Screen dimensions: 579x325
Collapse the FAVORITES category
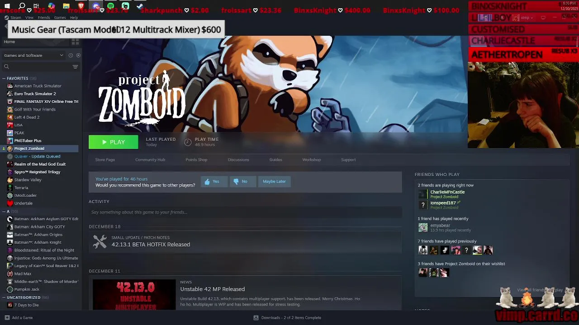pyautogui.click(x=4, y=79)
